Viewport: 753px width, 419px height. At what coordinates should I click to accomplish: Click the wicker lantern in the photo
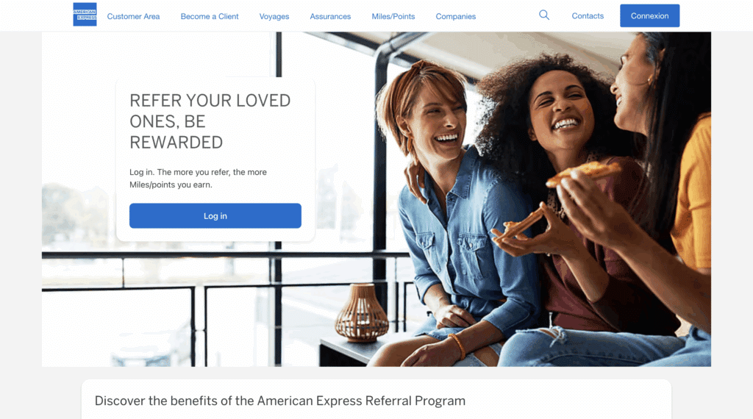tap(361, 312)
